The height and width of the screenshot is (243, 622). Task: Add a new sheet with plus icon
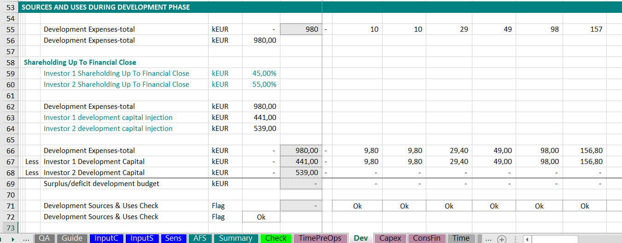click(x=502, y=239)
